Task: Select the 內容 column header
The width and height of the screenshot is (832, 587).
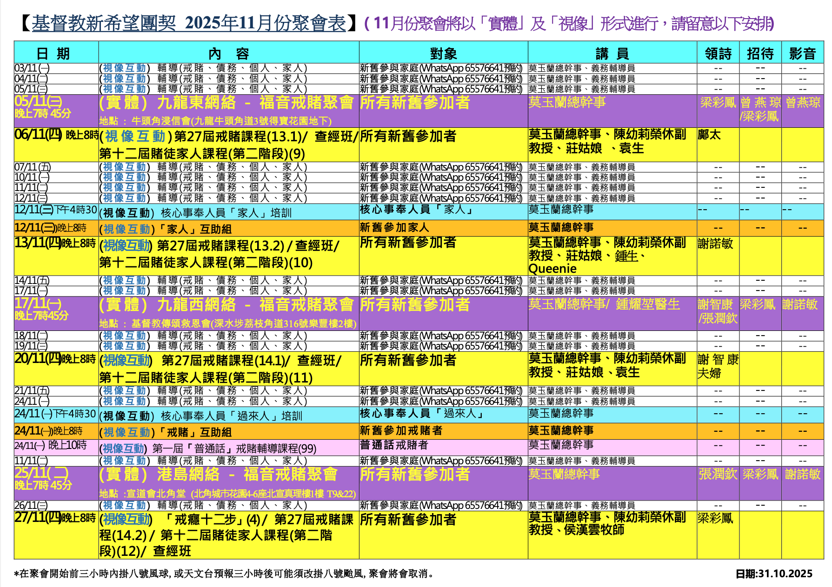Action: click(x=228, y=54)
